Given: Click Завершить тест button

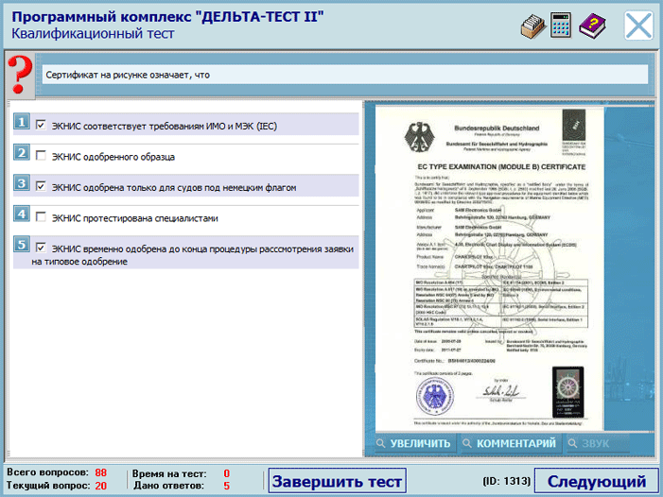Looking at the screenshot, I should pos(337,481).
